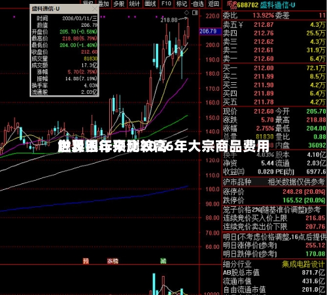Viewport: 327px width, 295px height.
Task: Click 返回 to go back
Action: point(213,3)
